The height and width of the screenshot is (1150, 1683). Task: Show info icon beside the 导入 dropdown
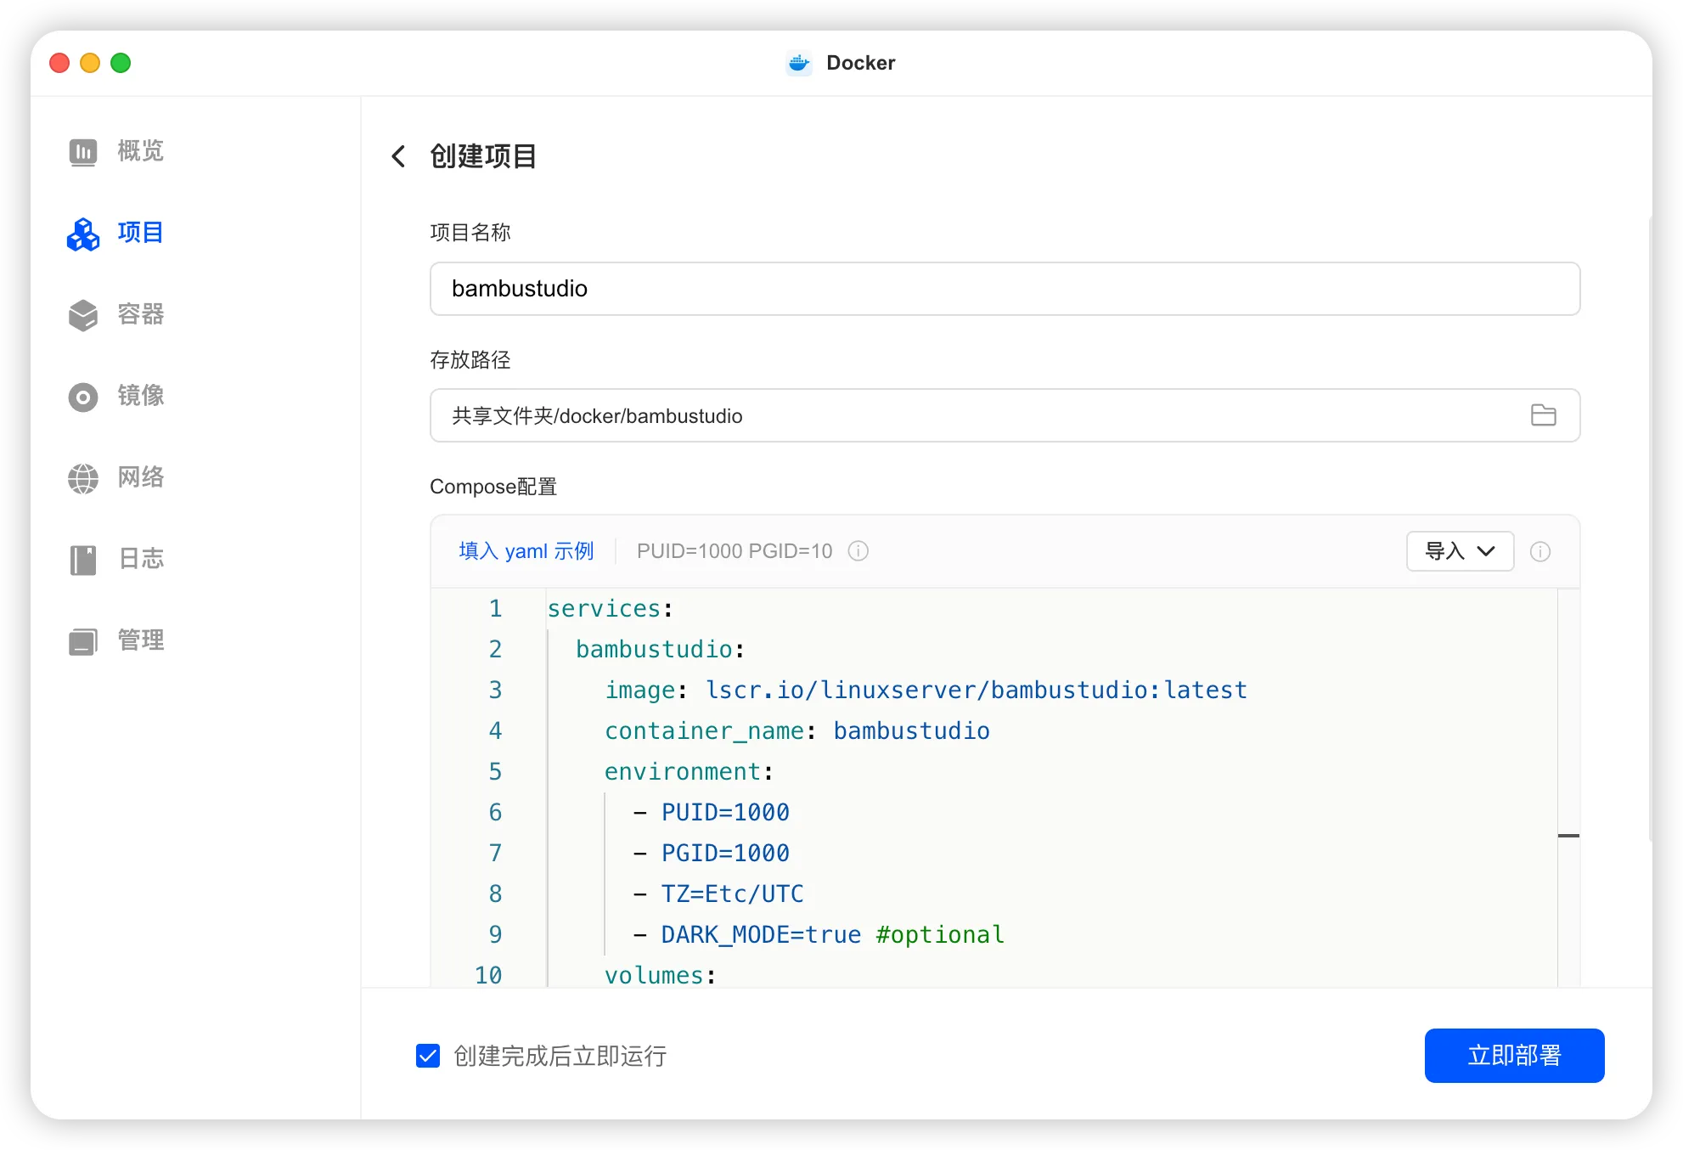[x=1539, y=552]
